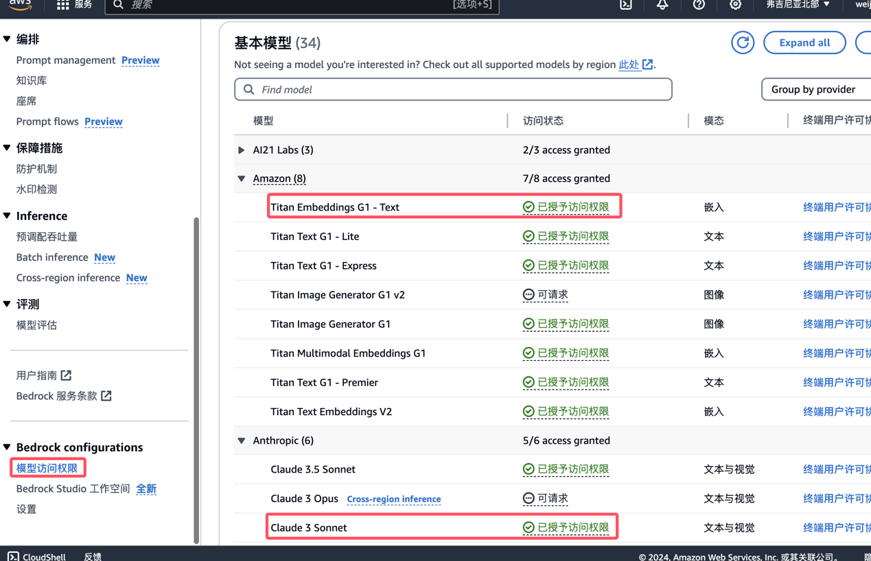Click the external link icon beside Bedrock 服务条款
The width and height of the screenshot is (871, 561).
coord(106,396)
